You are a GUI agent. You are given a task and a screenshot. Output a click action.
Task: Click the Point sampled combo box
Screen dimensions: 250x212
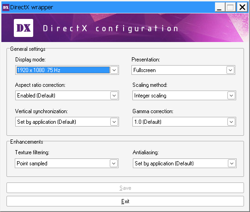66,164
